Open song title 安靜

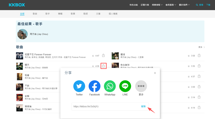tap(27, 96)
